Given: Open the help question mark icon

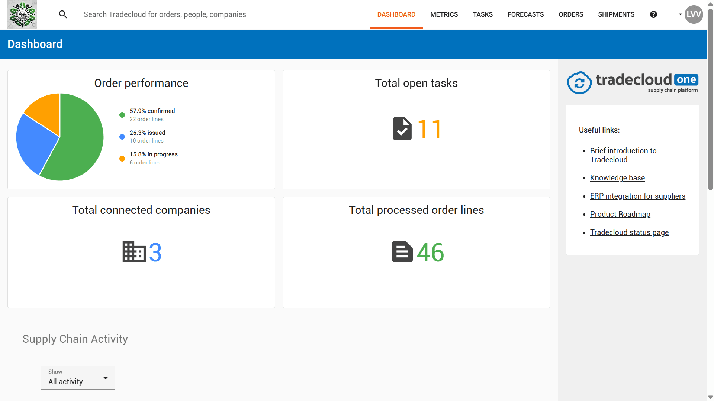Looking at the screenshot, I should [x=653, y=14].
